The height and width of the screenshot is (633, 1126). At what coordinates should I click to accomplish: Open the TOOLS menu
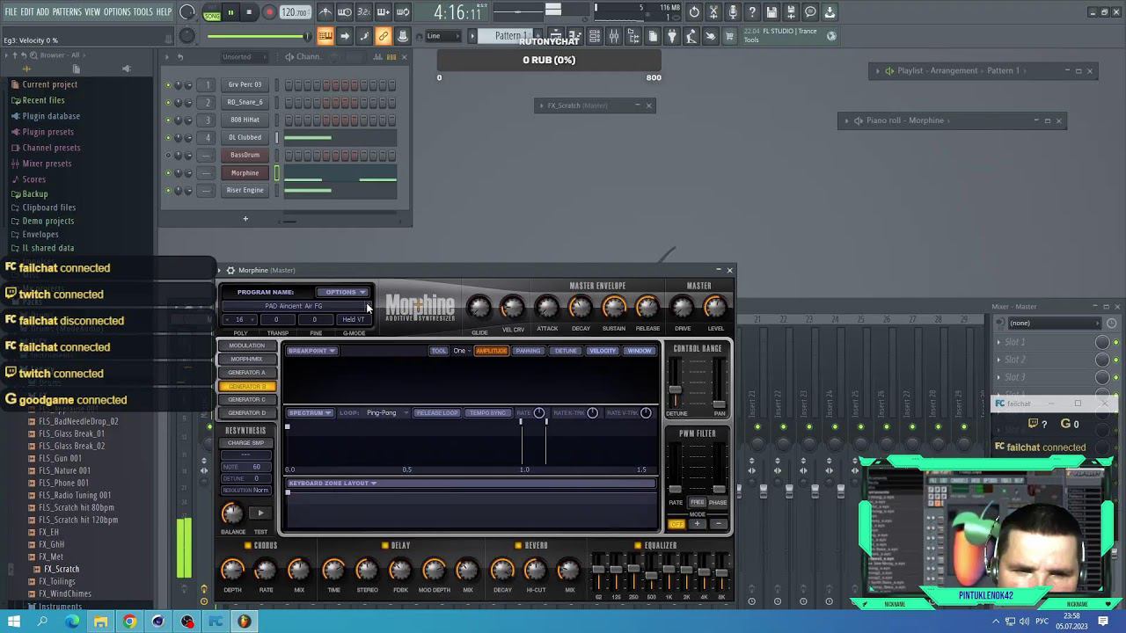point(143,11)
